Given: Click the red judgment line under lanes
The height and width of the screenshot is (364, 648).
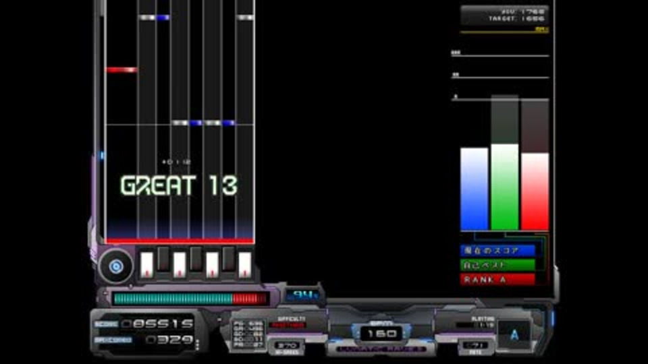Looking at the screenshot, I should 180,241.
